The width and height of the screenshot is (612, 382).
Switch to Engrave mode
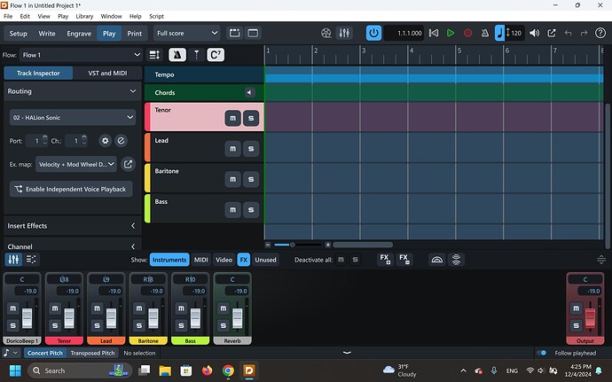point(79,34)
